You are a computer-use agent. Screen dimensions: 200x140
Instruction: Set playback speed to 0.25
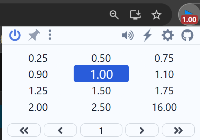38,58
